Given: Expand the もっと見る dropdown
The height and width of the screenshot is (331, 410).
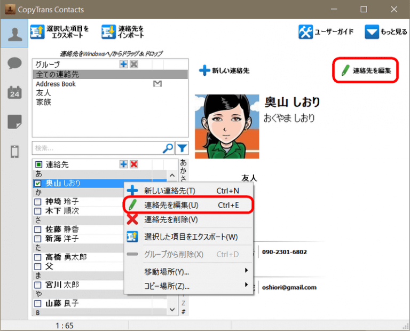Looking at the screenshot, I should 386,32.
